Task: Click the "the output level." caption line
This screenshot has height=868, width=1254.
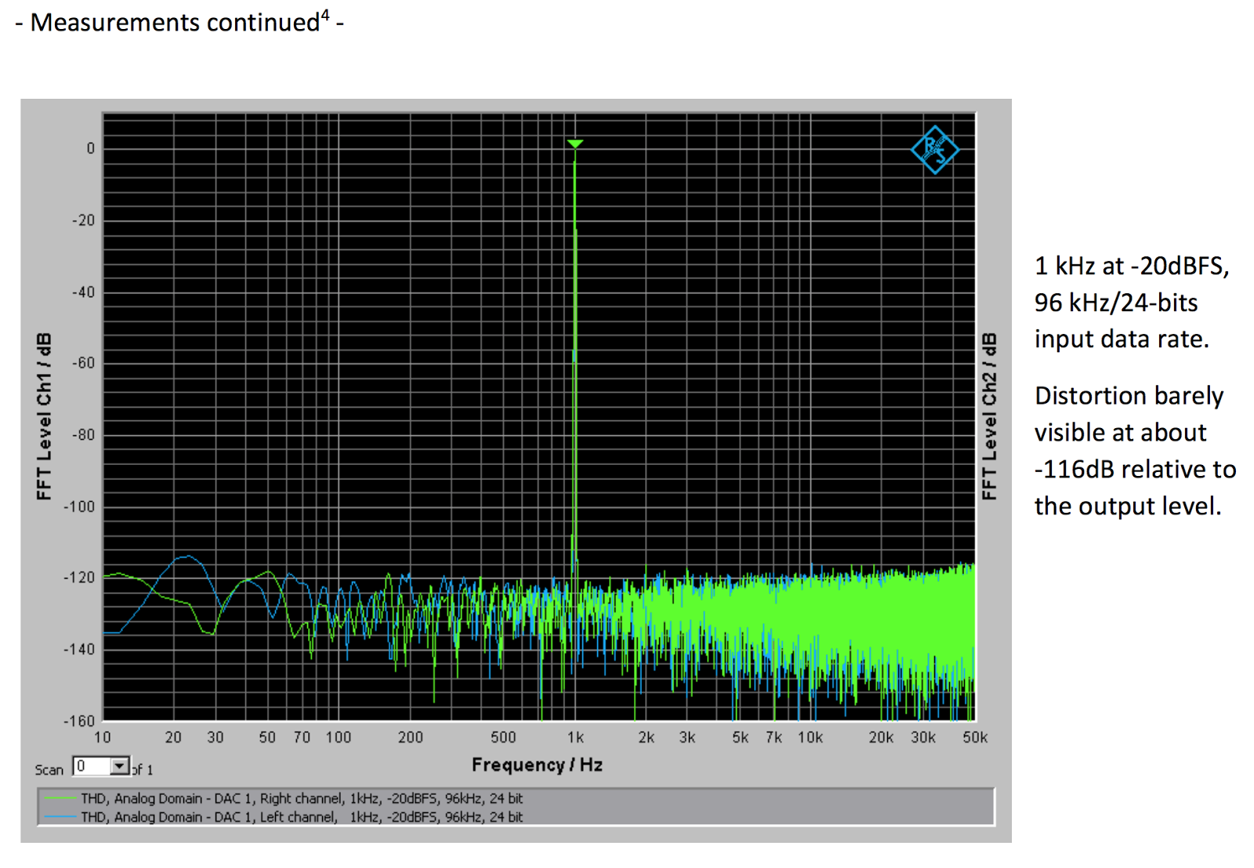Action: point(1128,507)
